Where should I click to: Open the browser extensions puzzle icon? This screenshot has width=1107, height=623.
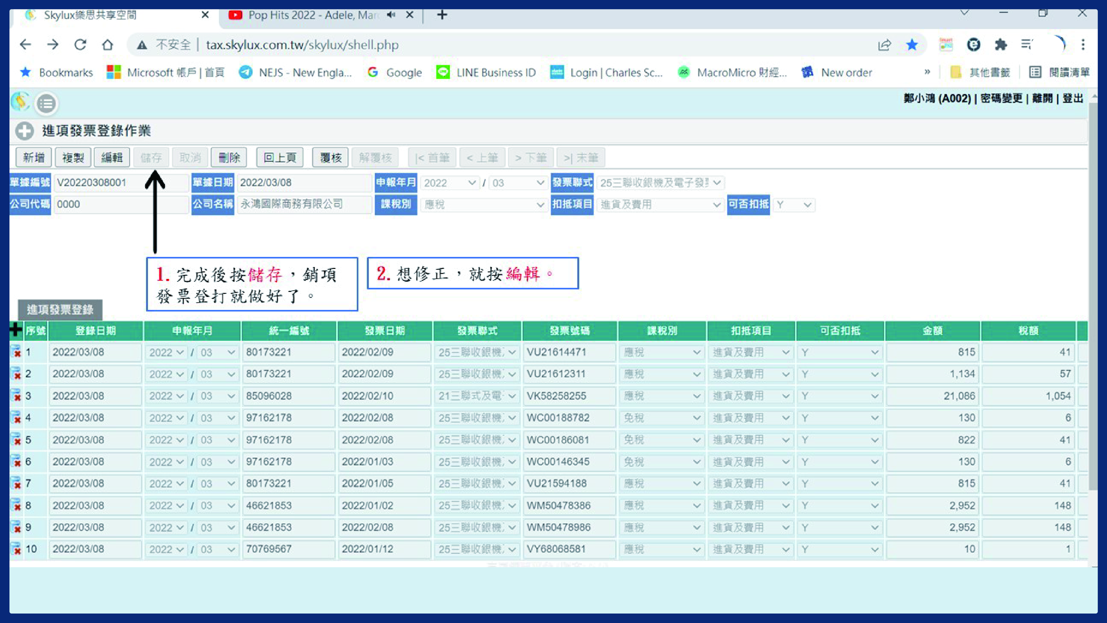(x=1000, y=45)
